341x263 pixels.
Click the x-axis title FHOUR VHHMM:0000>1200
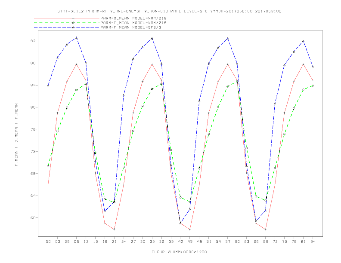click(x=179, y=252)
